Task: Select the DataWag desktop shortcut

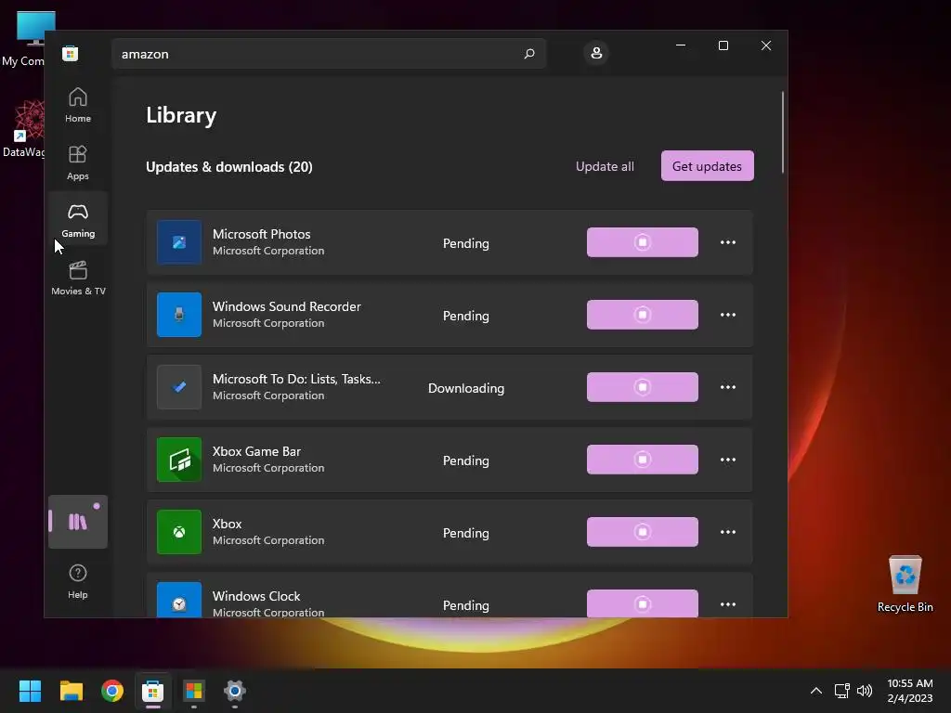Action: 23,129
